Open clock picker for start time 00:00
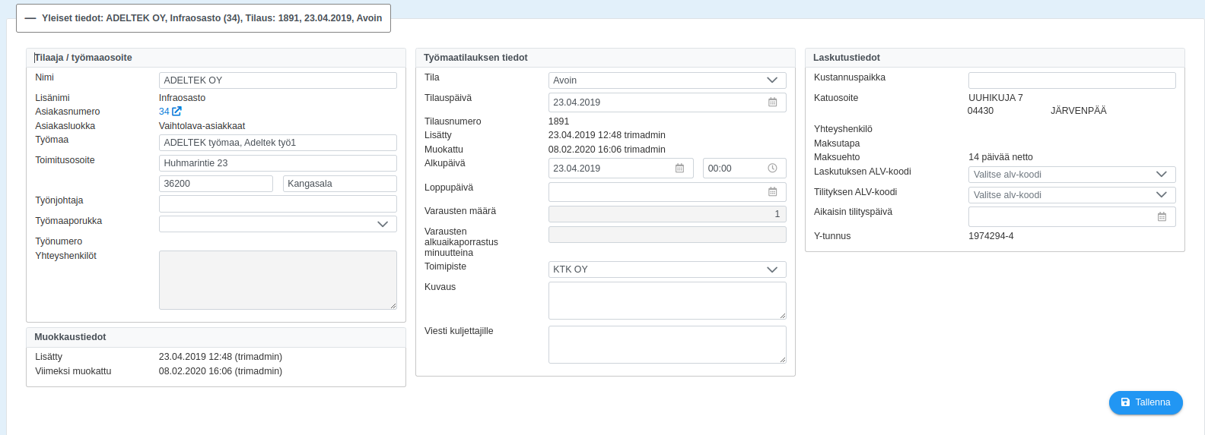Image resolution: width=1205 pixels, height=435 pixels. click(x=772, y=169)
